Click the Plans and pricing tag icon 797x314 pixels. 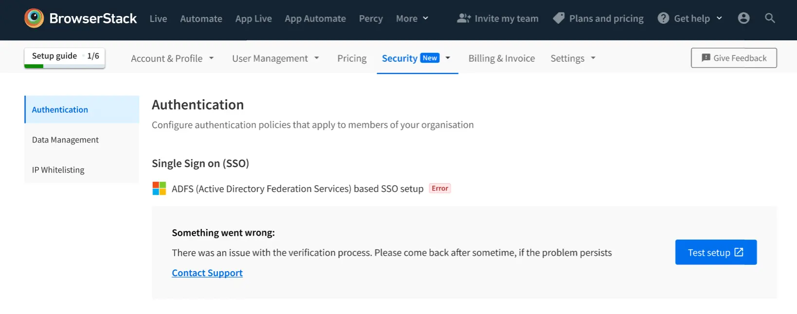click(559, 18)
